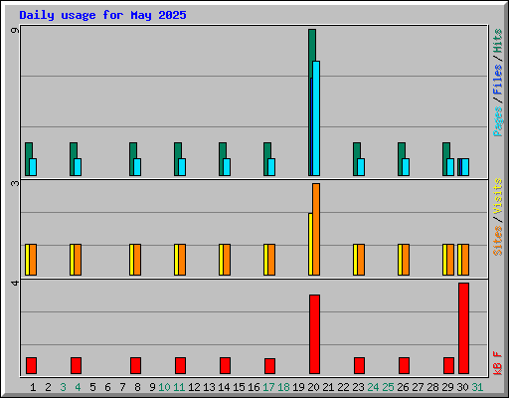
Task: Click the 'Visits' legend label
Action: point(497,197)
